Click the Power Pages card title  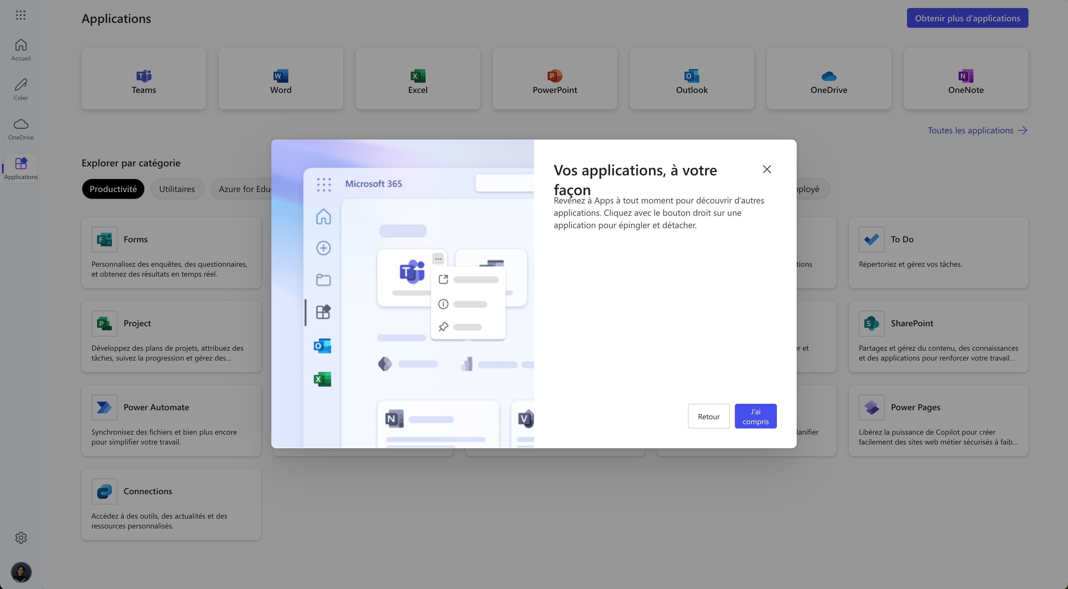tap(915, 407)
